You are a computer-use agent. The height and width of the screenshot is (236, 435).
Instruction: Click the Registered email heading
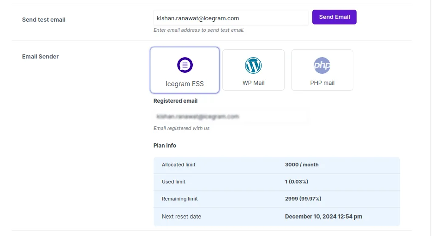(175, 101)
